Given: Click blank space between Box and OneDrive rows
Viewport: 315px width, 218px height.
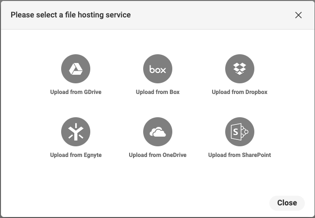Looking at the screenshot, I should coord(158,107).
